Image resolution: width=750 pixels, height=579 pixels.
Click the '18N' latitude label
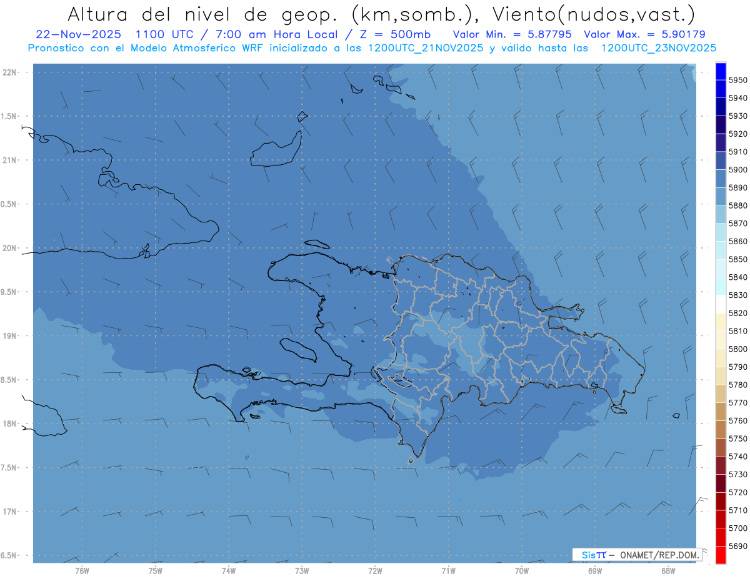pos(9,424)
